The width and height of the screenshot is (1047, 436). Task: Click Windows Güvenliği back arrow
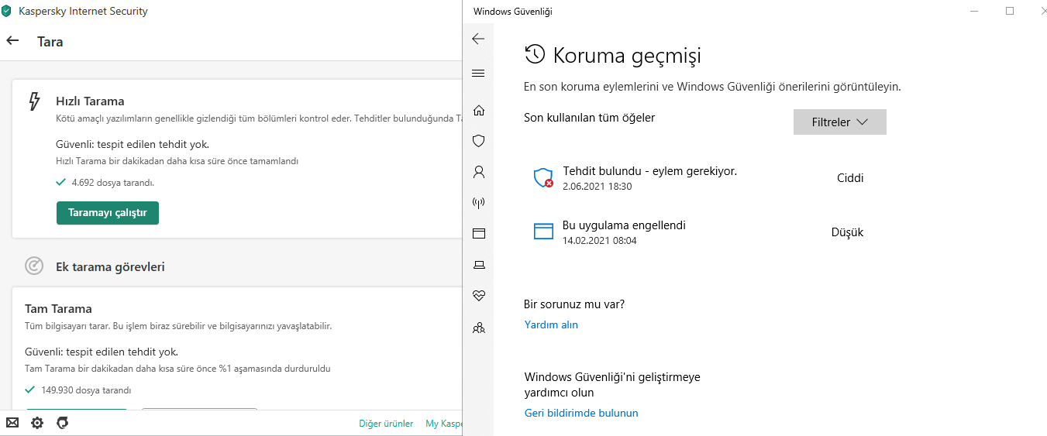pos(478,39)
